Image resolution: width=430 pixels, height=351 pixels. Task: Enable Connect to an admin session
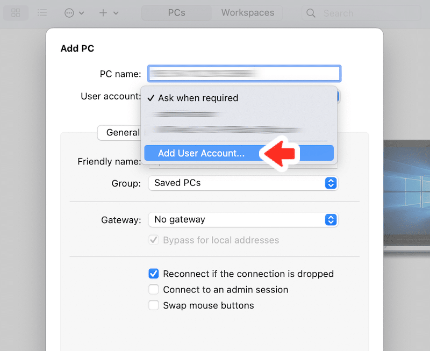coord(154,290)
